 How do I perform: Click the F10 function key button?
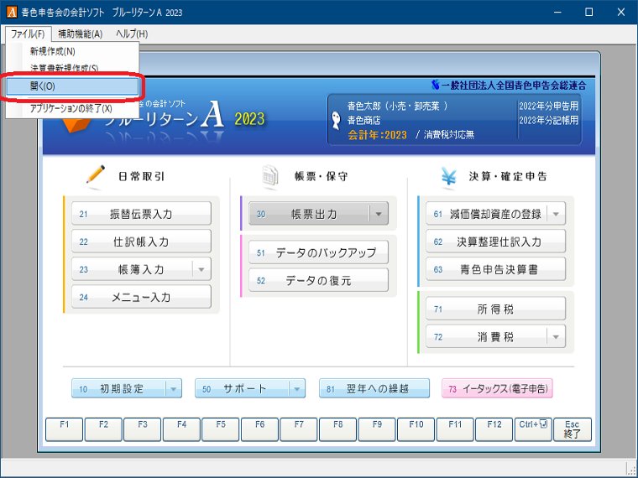(x=416, y=429)
